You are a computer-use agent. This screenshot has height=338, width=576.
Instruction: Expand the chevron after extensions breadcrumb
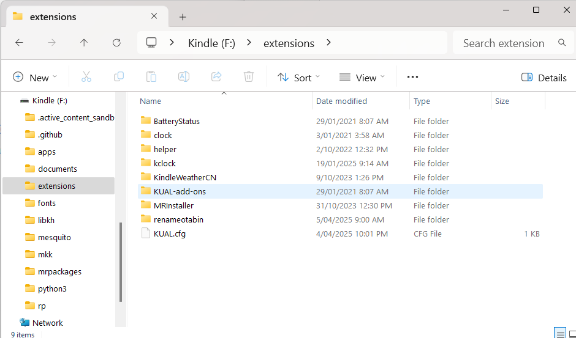pyautogui.click(x=329, y=43)
